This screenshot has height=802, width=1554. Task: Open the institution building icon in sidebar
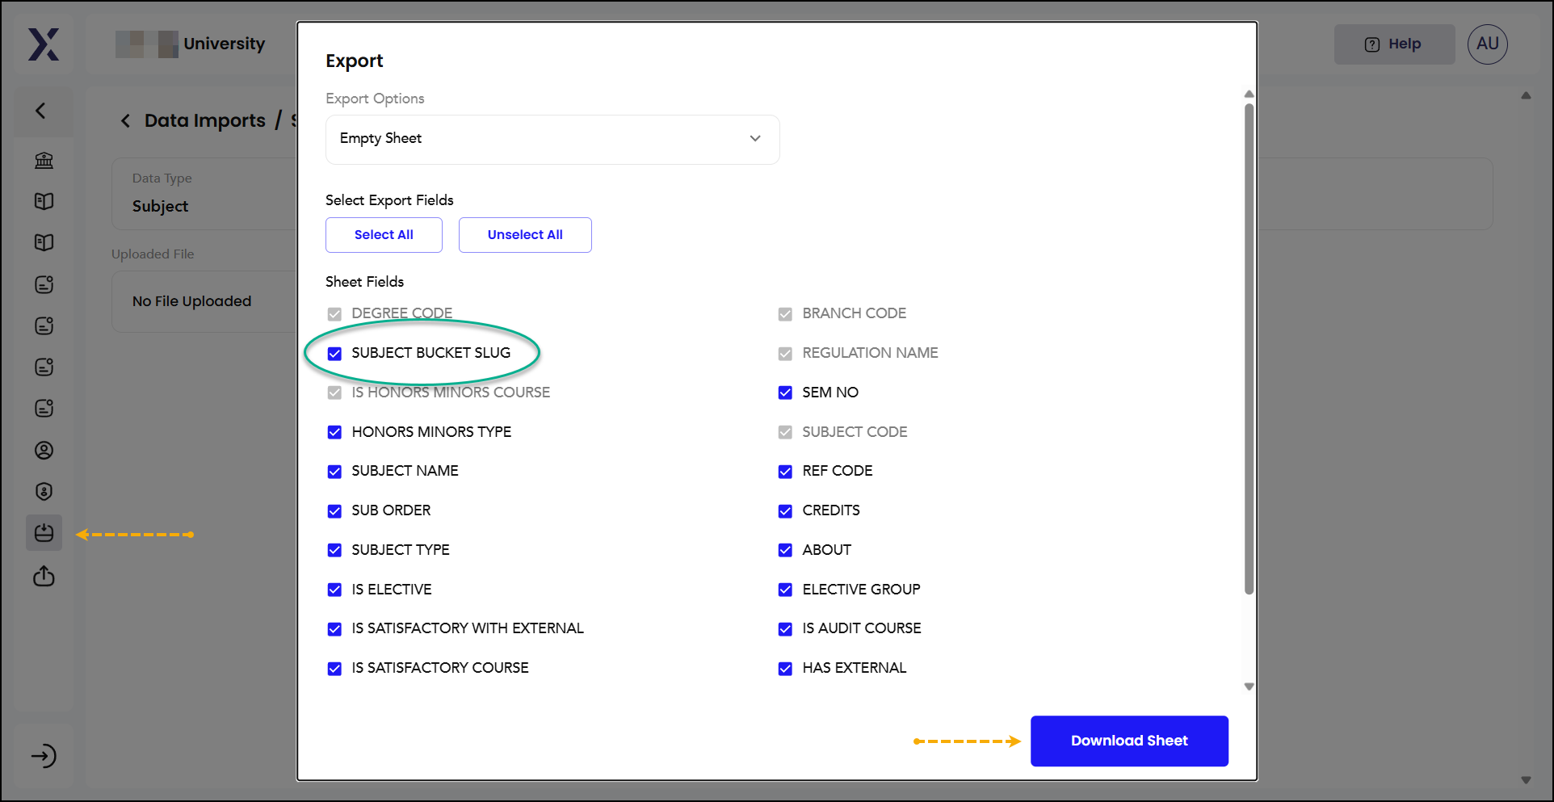44,160
